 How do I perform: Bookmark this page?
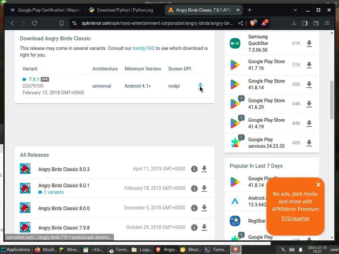pyautogui.click(x=61, y=23)
